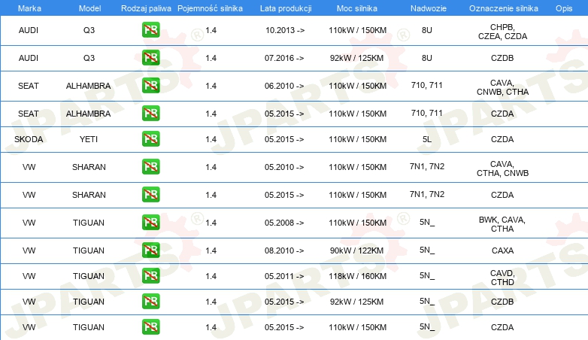Select "CZDB" in the TIGUAN row

click(502, 302)
